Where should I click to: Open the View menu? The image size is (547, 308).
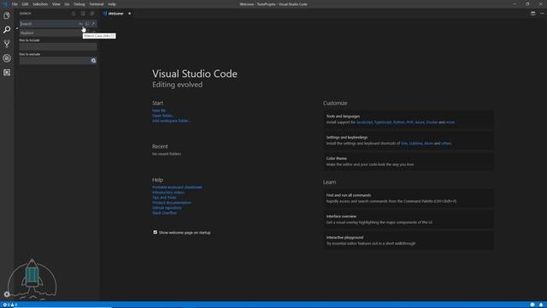[x=56, y=4]
